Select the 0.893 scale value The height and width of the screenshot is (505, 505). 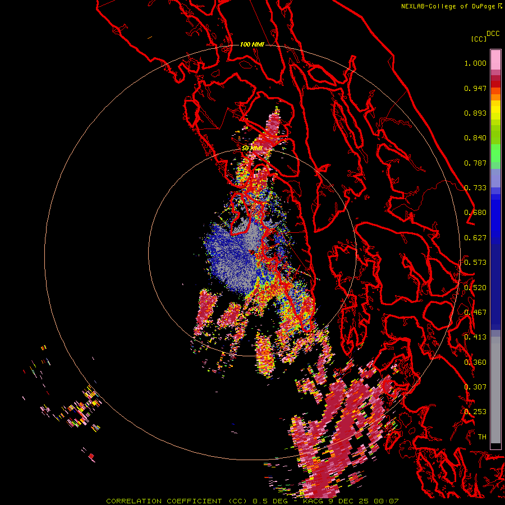(475, 113)
